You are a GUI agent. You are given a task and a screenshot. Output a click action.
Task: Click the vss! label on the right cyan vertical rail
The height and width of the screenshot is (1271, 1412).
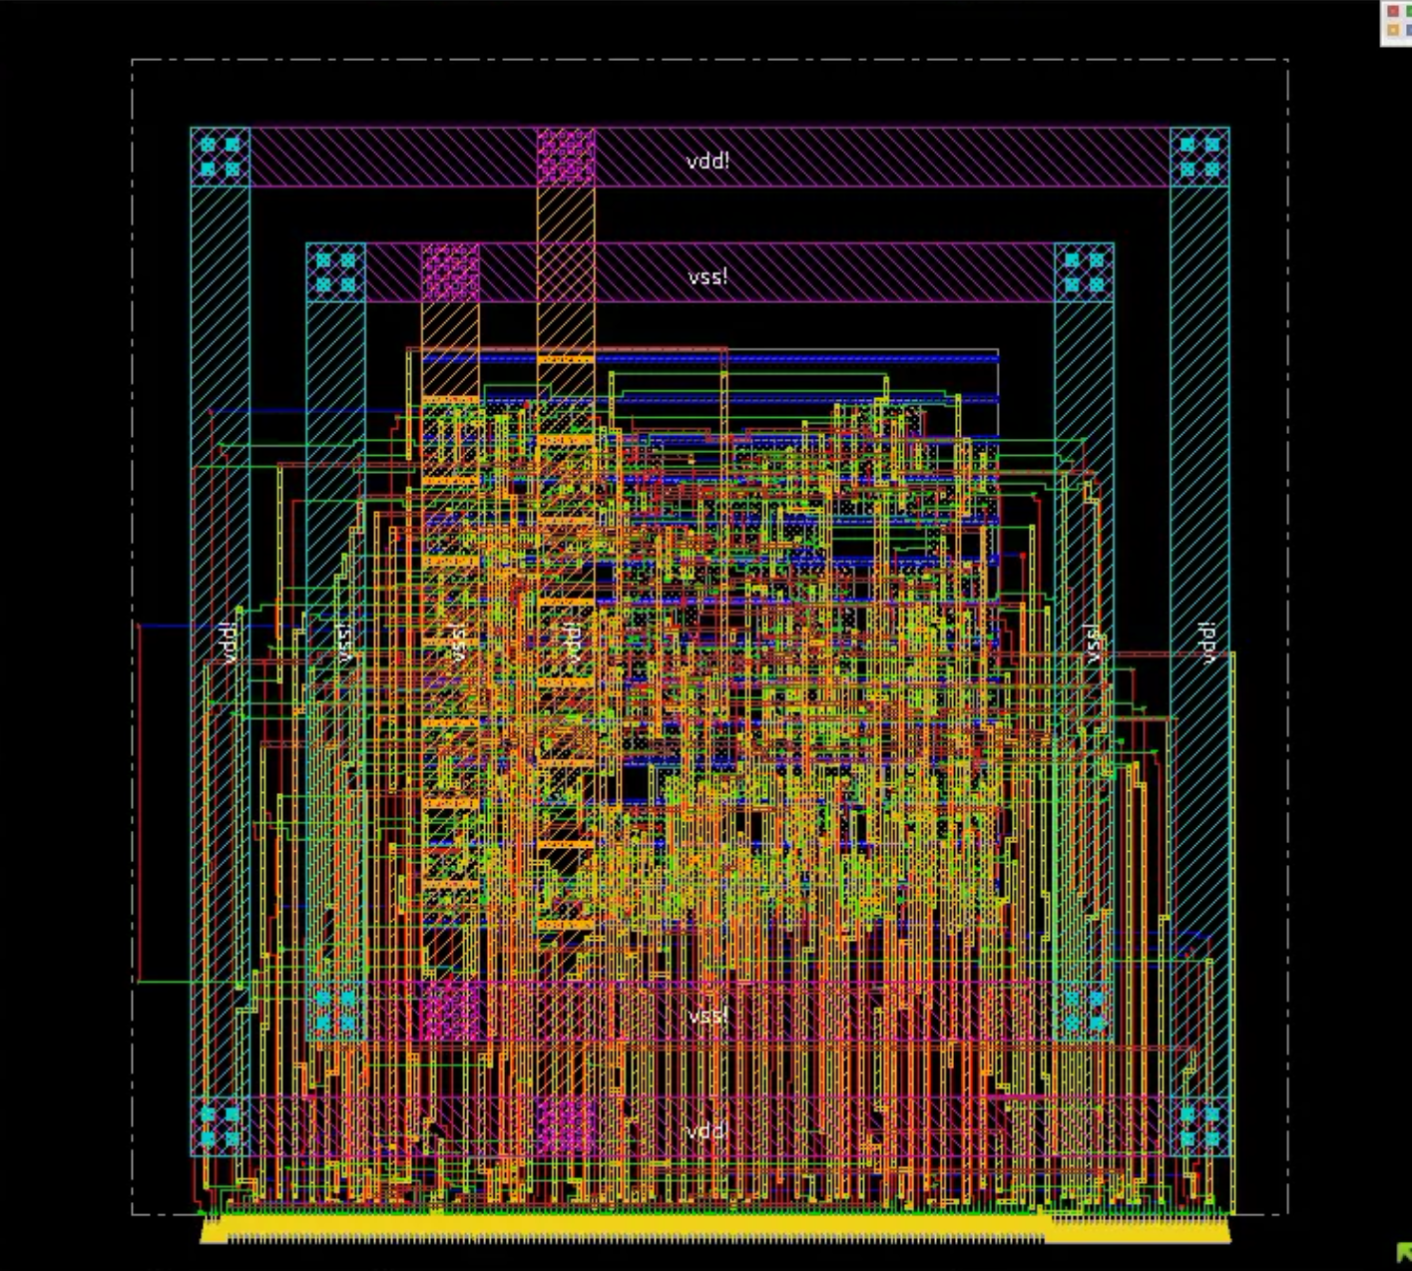[x=1094, y=643]
